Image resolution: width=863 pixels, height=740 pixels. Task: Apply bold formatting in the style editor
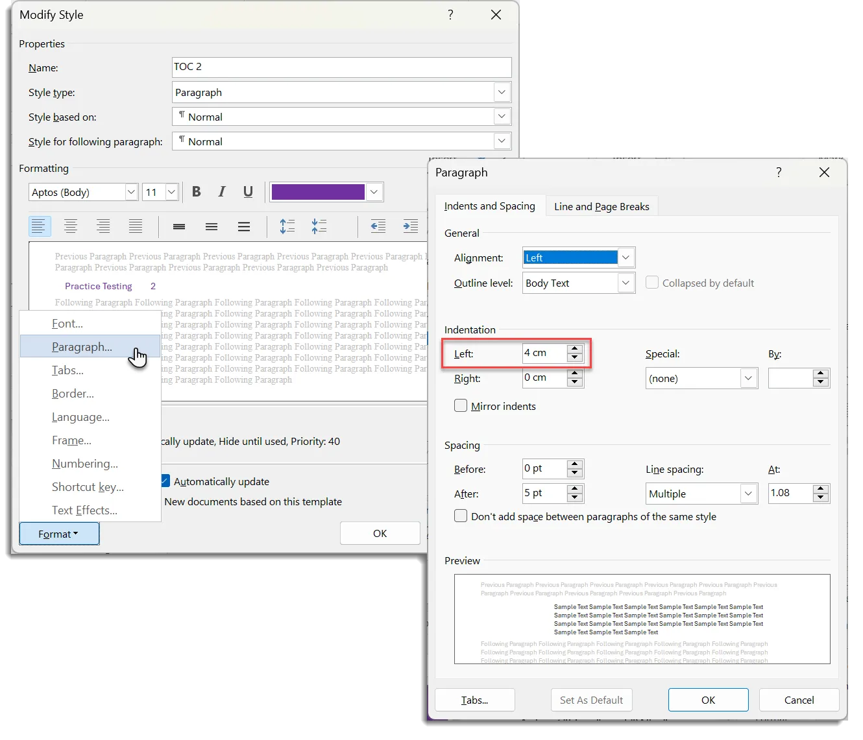(196, 192)
